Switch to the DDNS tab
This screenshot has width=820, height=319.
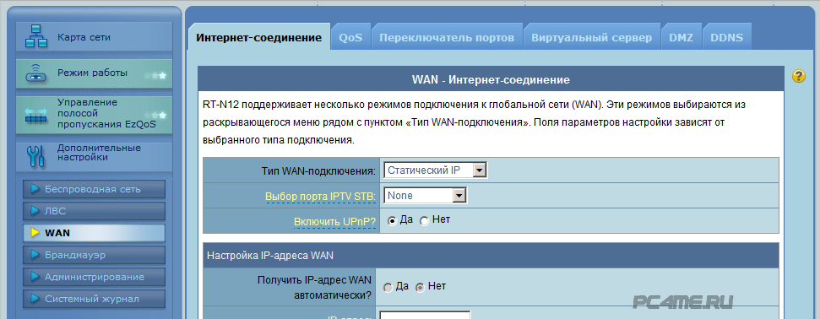726,38
